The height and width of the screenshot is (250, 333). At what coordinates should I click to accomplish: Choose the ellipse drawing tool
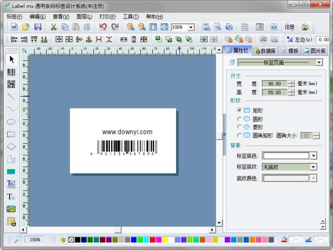11,122
